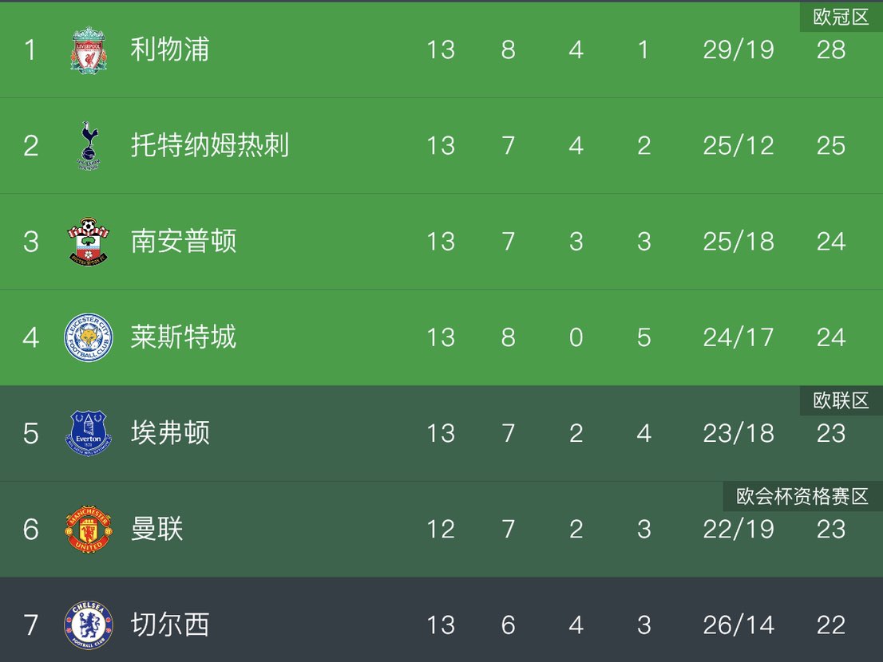This screenshot has height=662, width=883.
Task: Click the 欧联区 zone label
Action: 841,401
